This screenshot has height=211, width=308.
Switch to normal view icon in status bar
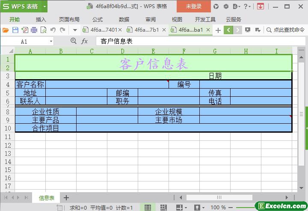148,208
